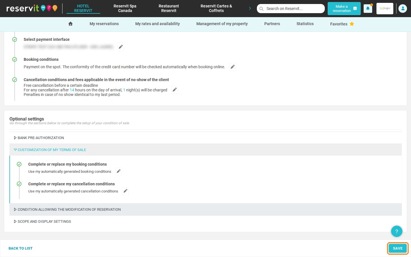Edit automatically generated booking conditions

tap(118, 171)
